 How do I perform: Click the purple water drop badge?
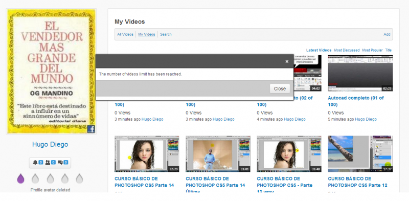(x=20, y=178)
